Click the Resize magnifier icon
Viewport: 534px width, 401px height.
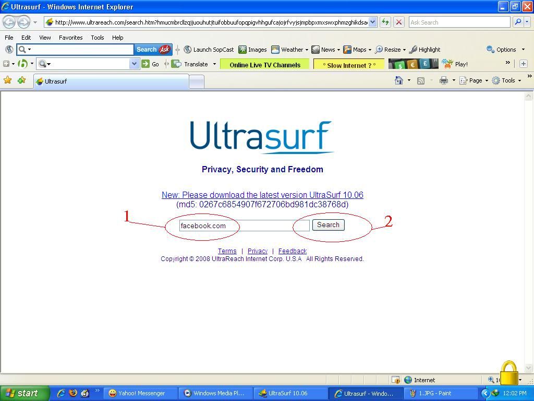click(x=379, y=50)
